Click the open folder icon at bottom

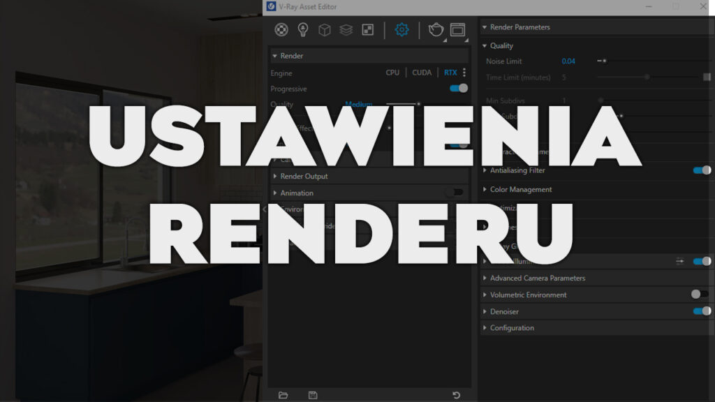coord(283,395)
